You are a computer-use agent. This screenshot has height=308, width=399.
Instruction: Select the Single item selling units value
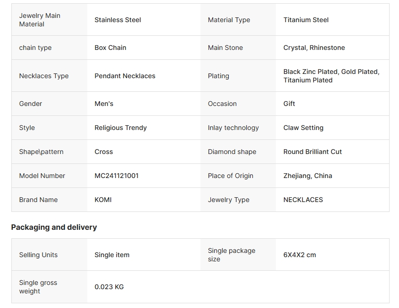click(112, 255)
